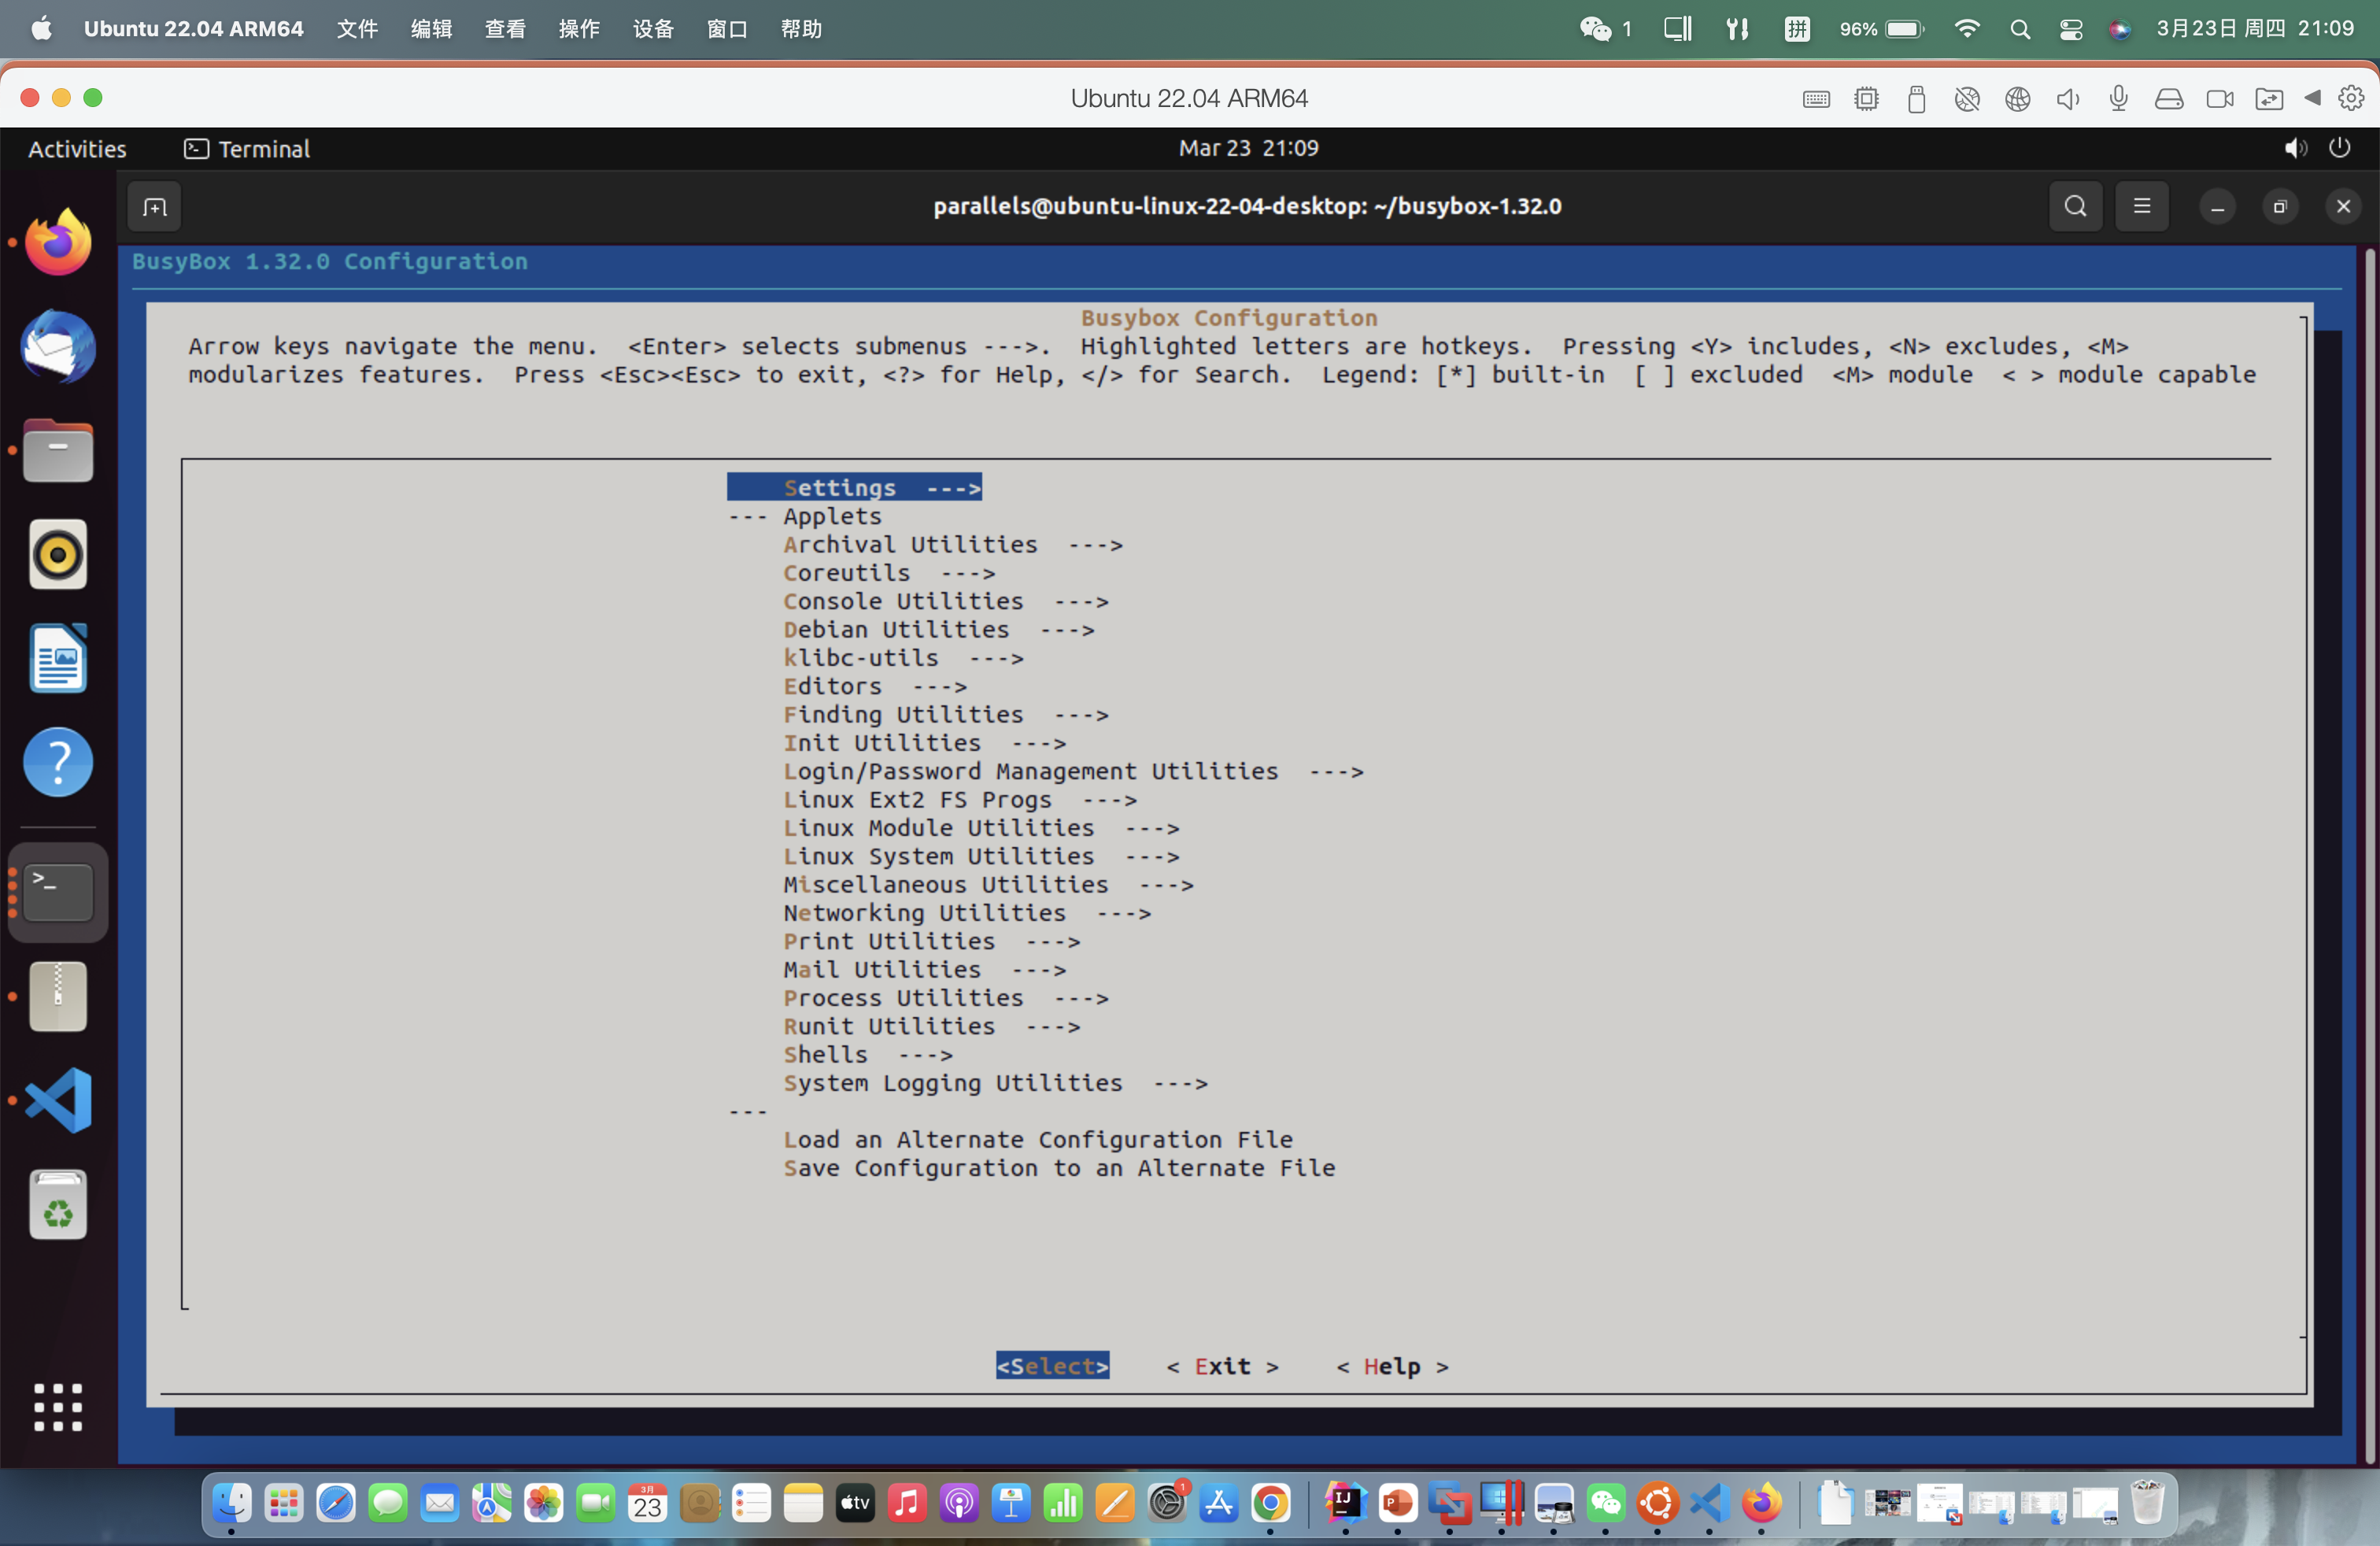2380x1546 pixels.
Task: Open Console Utilities submenu
Action: 946,601
